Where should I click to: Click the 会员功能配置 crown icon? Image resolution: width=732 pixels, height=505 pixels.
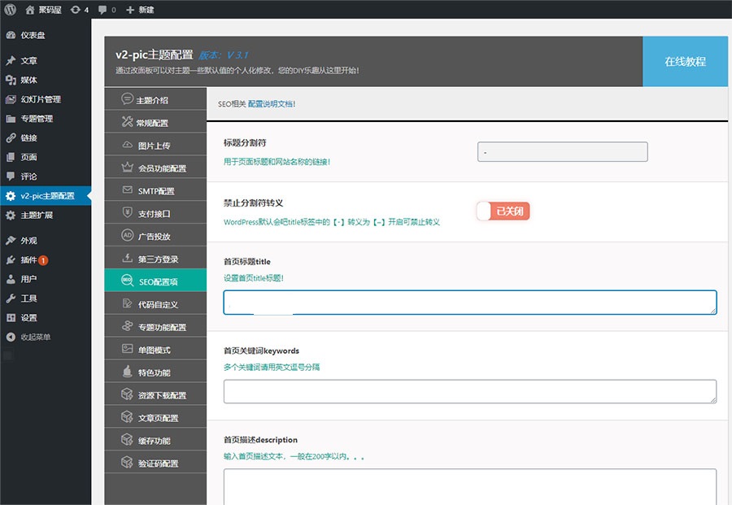(127, 167)
